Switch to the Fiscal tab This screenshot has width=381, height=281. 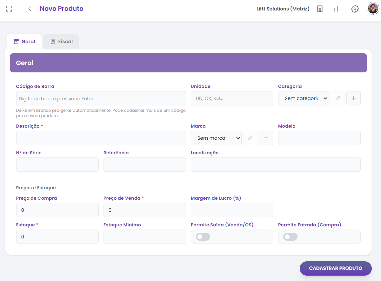pyautogui.click(x=61, y=42)
